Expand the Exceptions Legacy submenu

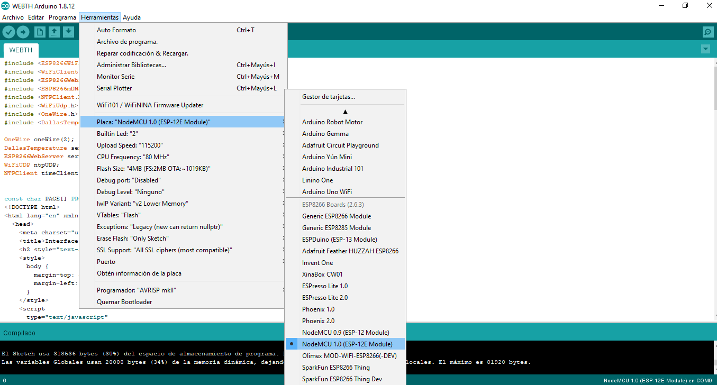(x=183, y=227)
